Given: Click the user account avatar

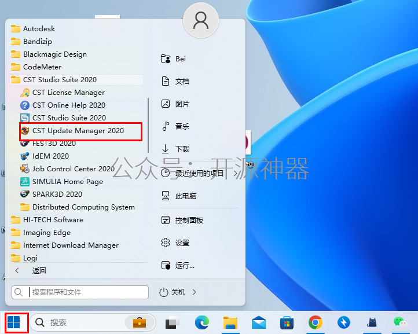Looking at the screenshot, I should pos(201,20).
